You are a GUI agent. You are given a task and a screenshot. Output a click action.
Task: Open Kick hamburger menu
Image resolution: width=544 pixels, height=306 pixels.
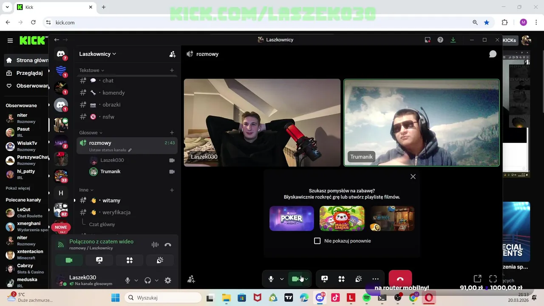point(10,40)
